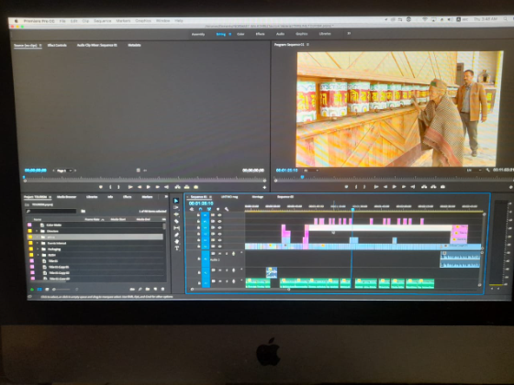Play the sequence in the Program monitor
Viewport: 514px width, 385px height.
pyautogui.click(x=395, y=187)
